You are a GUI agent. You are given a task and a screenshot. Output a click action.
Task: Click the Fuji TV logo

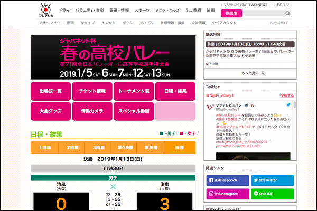pyautogui.click(x=45, y=10)
